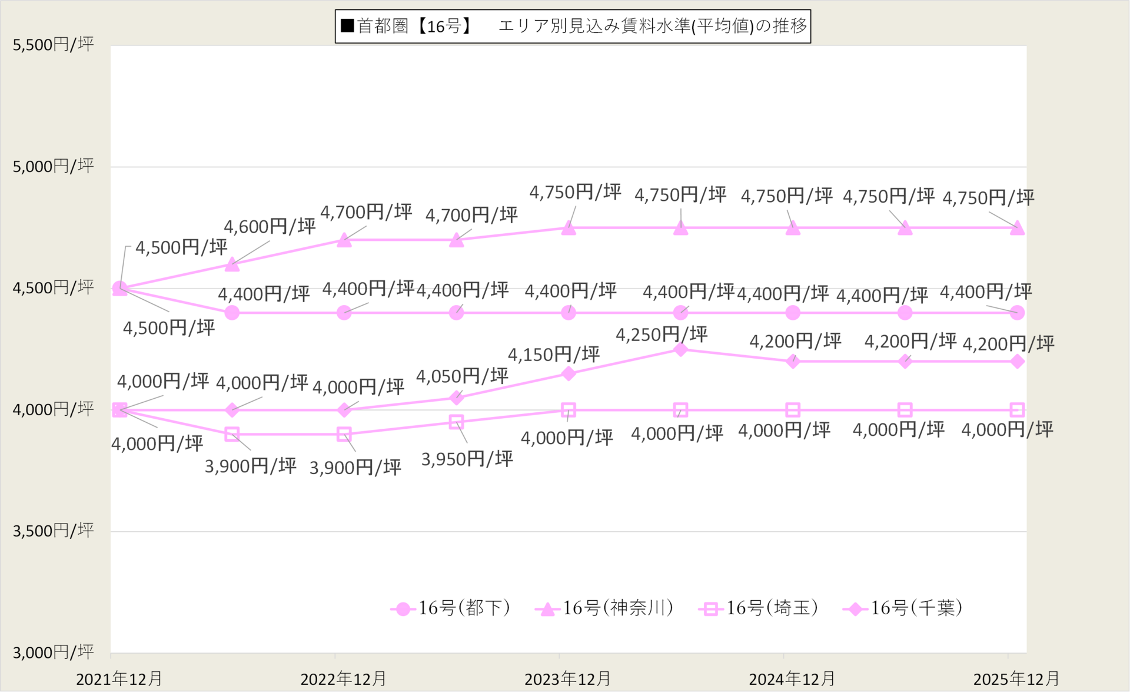The width and height of the screenshot is (1130, 692).
Task: Click the square marker labeled 3,950円/坪
Action: pyautogui.click(x=456, y=422)
